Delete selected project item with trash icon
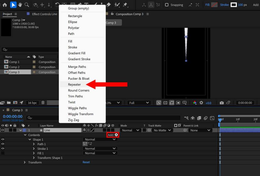Screen dimensions: 260x176 coord(43,103)
